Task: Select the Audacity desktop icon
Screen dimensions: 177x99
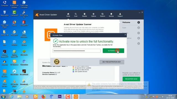Action: tap(4, 63)
